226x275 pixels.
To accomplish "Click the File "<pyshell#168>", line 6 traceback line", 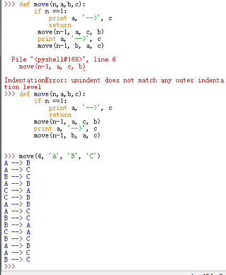I will click(x=64, y=59).
